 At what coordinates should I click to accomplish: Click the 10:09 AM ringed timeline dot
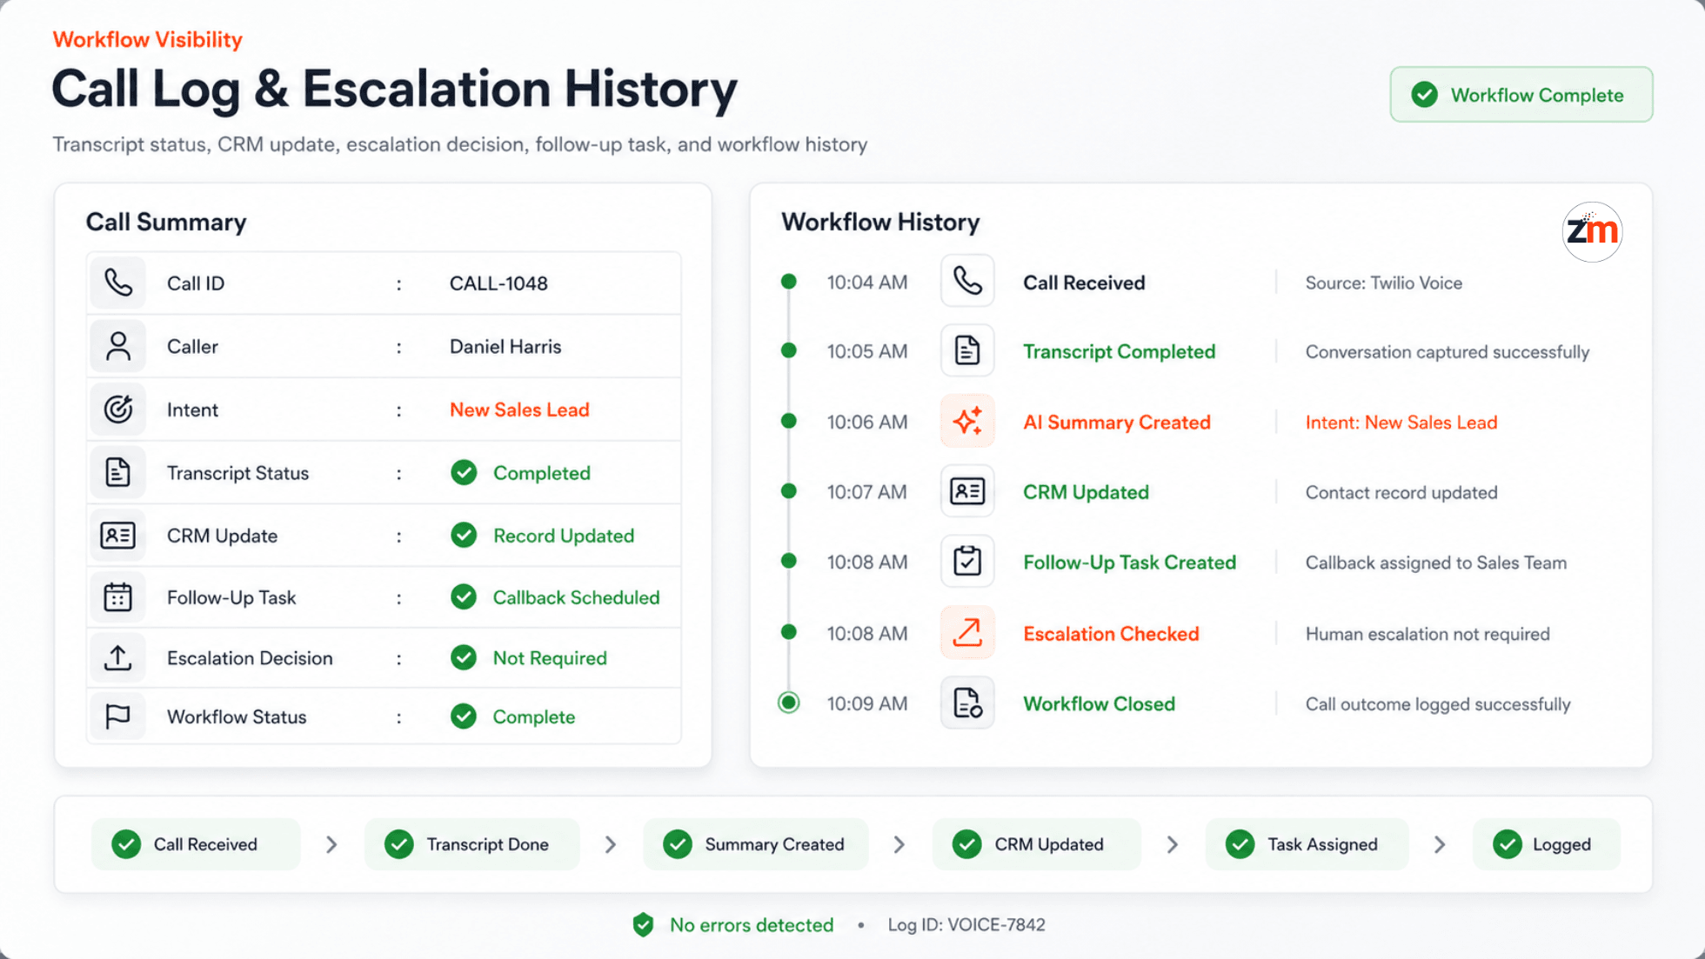coord(789,703)
